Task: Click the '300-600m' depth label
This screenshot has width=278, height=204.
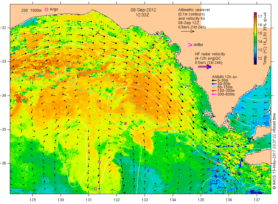Action: [226, 94]
